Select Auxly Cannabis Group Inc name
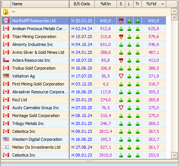This screenshot has height=166, width=179. click(36, 108)
